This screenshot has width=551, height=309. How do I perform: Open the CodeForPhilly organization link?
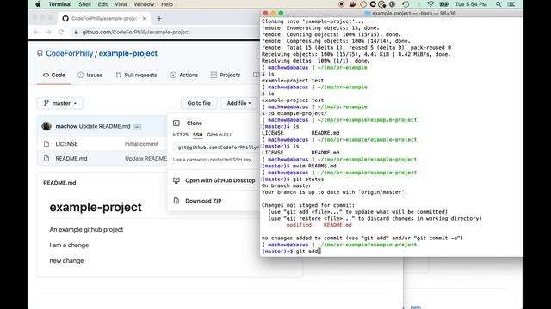(69, 53)
